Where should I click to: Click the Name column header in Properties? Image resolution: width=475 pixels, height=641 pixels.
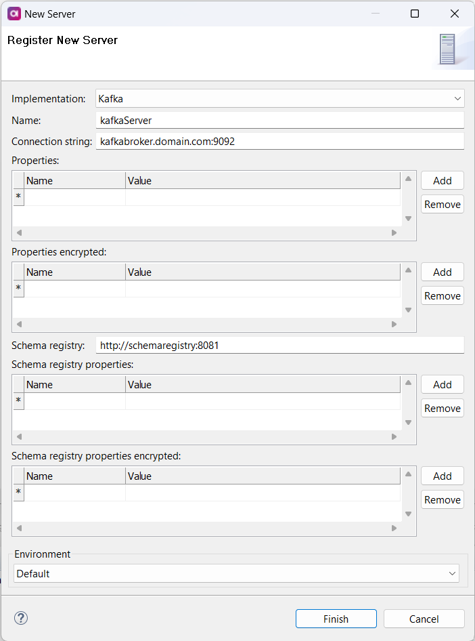73,180
